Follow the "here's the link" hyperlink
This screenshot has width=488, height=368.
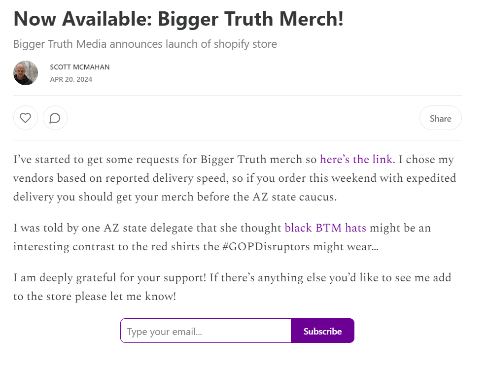click(x=356, y=159)
